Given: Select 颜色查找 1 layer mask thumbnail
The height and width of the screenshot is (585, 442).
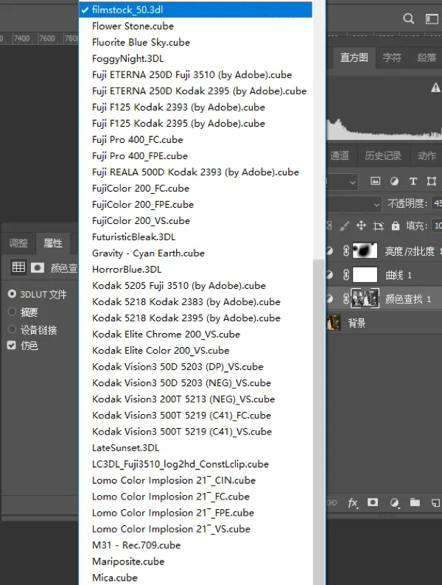Looking at the screenshot, I should (x=365, y=298).
